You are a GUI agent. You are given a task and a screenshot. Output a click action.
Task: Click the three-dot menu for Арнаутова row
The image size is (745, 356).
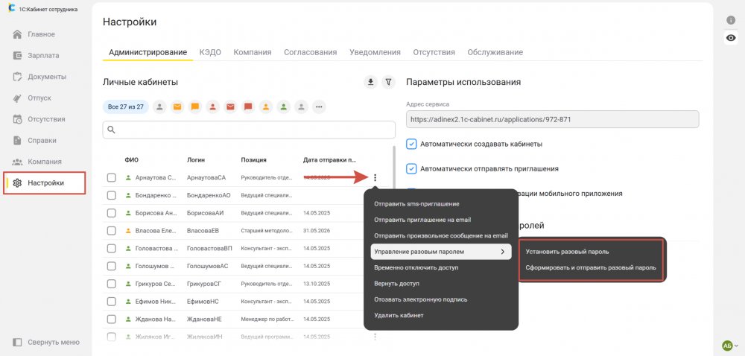point(375,177)
